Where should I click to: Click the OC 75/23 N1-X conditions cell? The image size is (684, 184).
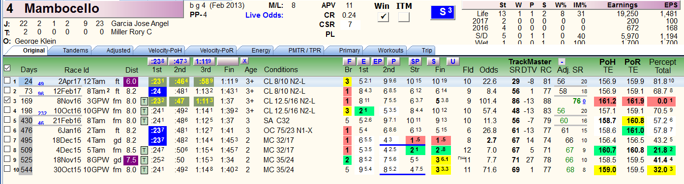(x=289, y=131)
